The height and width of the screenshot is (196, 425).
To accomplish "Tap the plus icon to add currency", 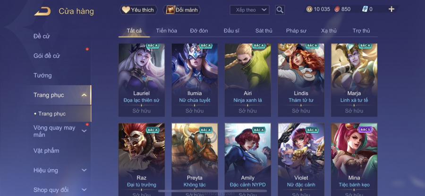I will [391, 9].
